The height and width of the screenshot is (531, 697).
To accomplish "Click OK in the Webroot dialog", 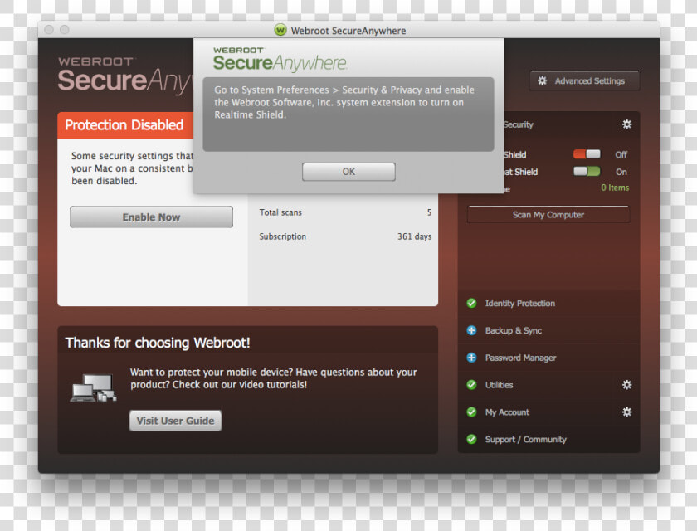I will pos(348,172).
